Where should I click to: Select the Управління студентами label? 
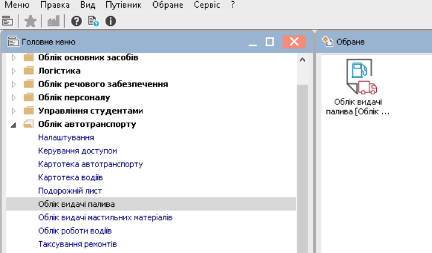click(x=90, y=111)
